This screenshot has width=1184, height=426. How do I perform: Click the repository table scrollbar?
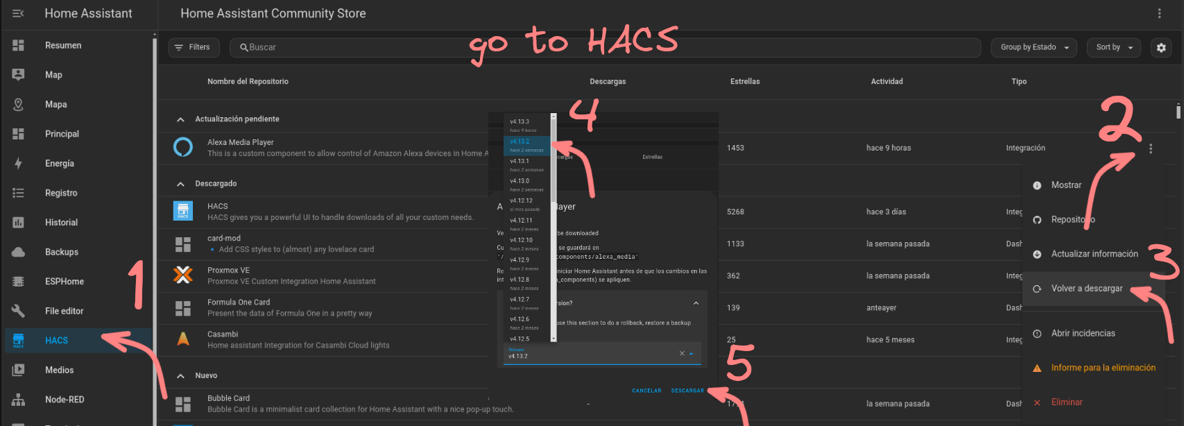pyautogui.click(x=1178, y=111)
